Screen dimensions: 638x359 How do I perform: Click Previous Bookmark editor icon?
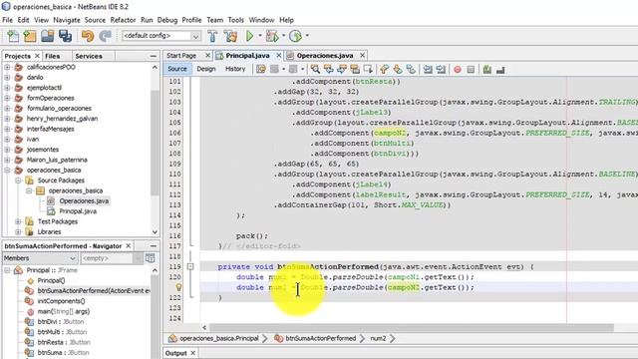tap(384, 69)
